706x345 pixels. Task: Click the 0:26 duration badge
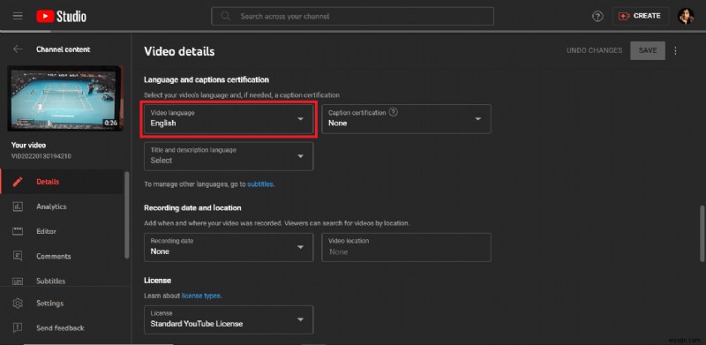(111, 123)
